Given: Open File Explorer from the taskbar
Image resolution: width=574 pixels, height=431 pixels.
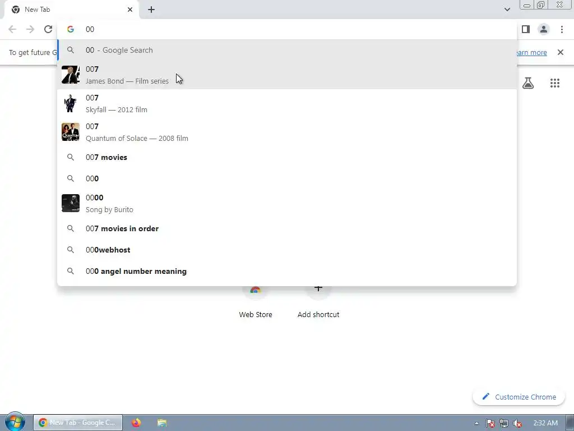Looking at the screenshot, I should click(x=162, y=423).
